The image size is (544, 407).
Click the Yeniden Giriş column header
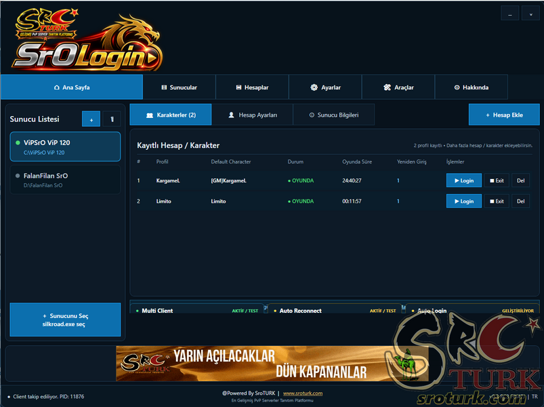click(412, 161)
